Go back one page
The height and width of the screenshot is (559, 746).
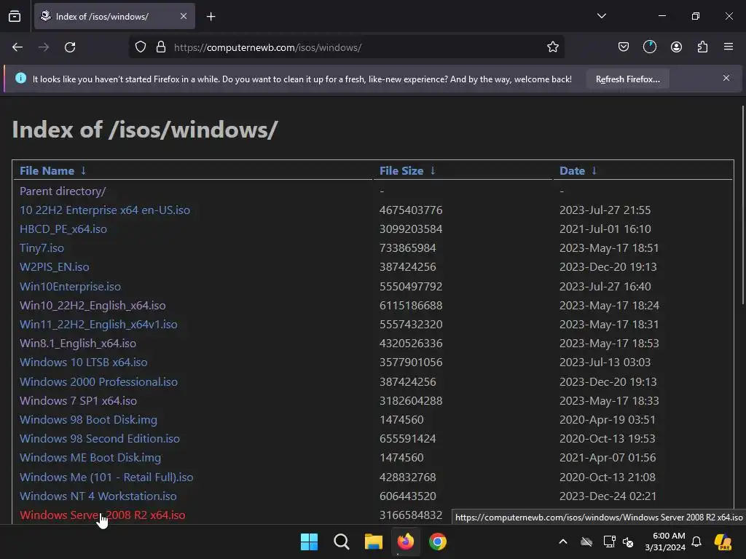[x=17, y=47]
